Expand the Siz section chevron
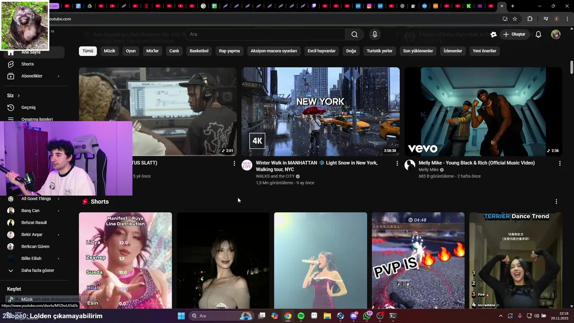The width and height of the screenshot is (574, 323). pos(18,96)
